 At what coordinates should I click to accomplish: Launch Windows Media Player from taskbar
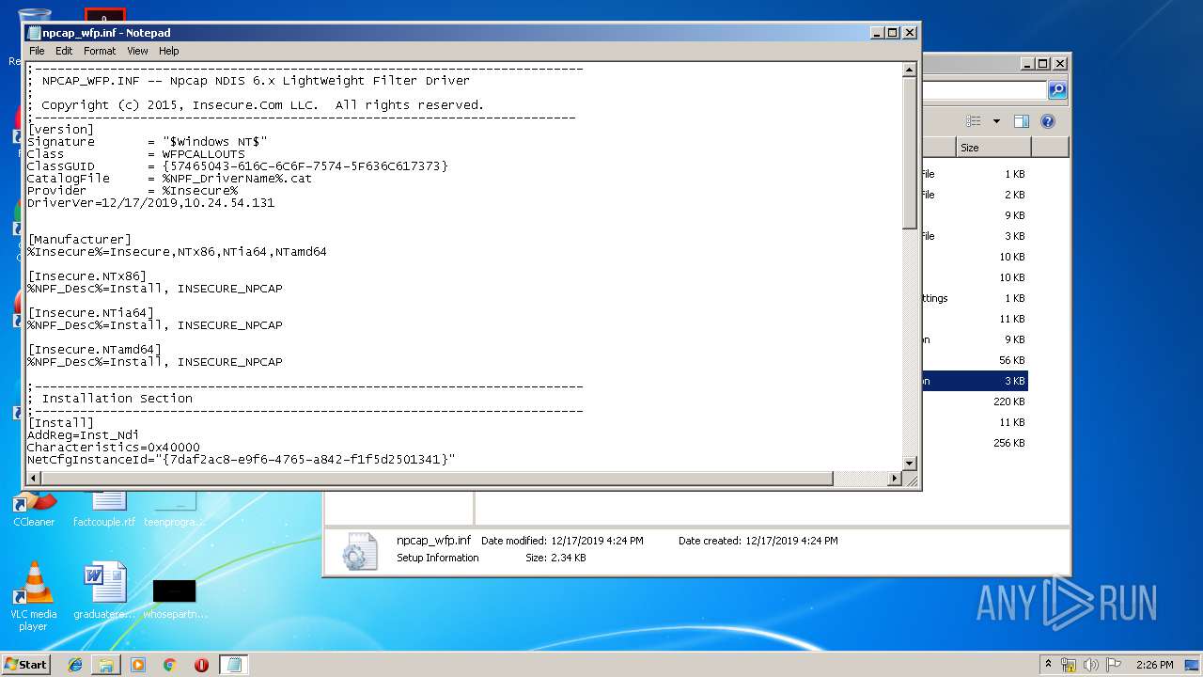138,665
